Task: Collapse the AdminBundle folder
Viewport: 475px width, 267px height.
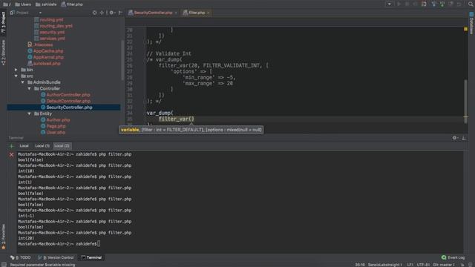Action: pos(23,82)
